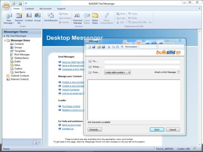Click the message body text area
Viewport: 203px width, 152px height.
[x=134, y=100]
